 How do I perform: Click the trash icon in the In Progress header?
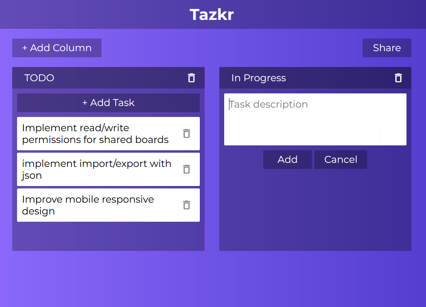(x=398, y=78)
